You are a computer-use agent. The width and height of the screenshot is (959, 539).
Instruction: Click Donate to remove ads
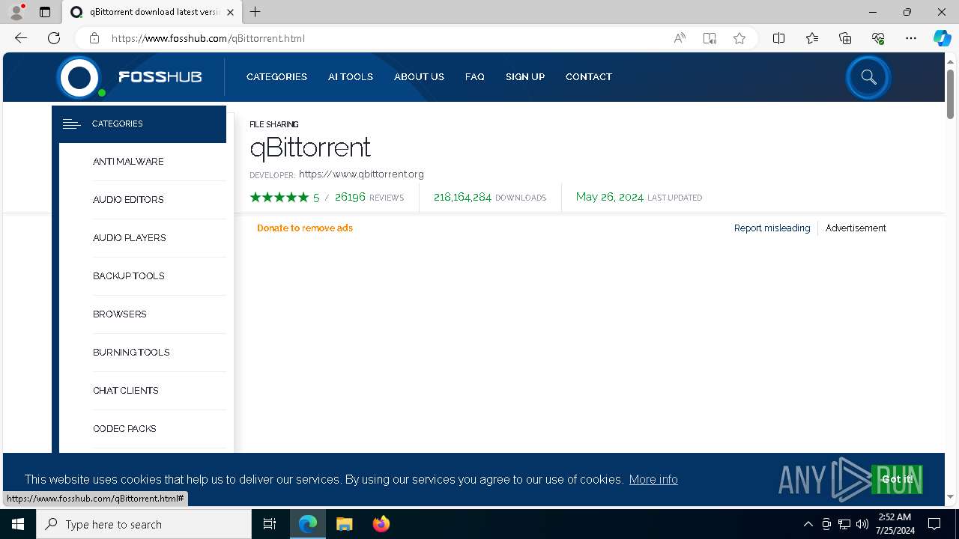(305, 228)
